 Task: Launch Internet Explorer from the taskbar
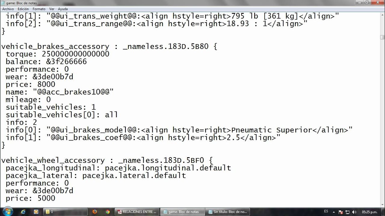click(x=23, y=212)
